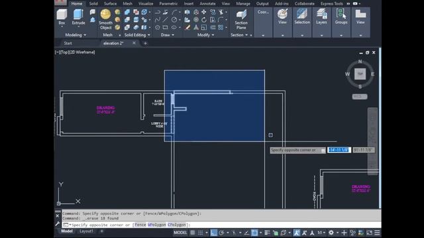Click the TOP face of ViewCube
Screen dimensions: 424x238
coord(360,74)
